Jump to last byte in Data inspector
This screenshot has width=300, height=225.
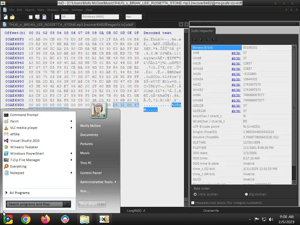214,40
